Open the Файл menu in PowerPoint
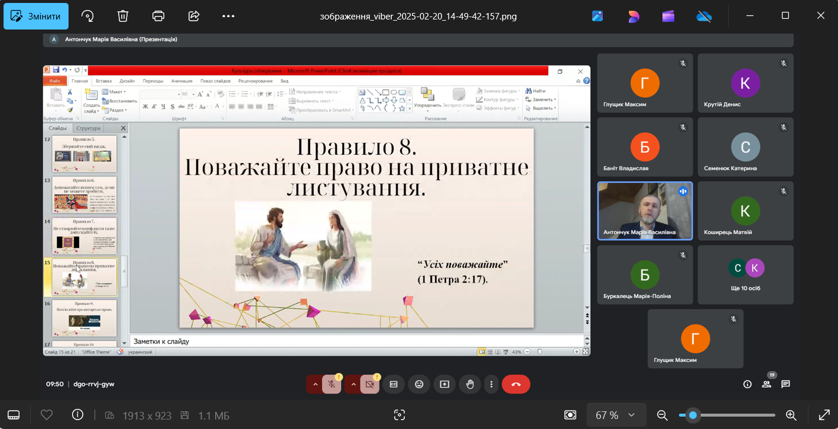The width and height of the screenshot is (838, 429). [x=55, y=81]
